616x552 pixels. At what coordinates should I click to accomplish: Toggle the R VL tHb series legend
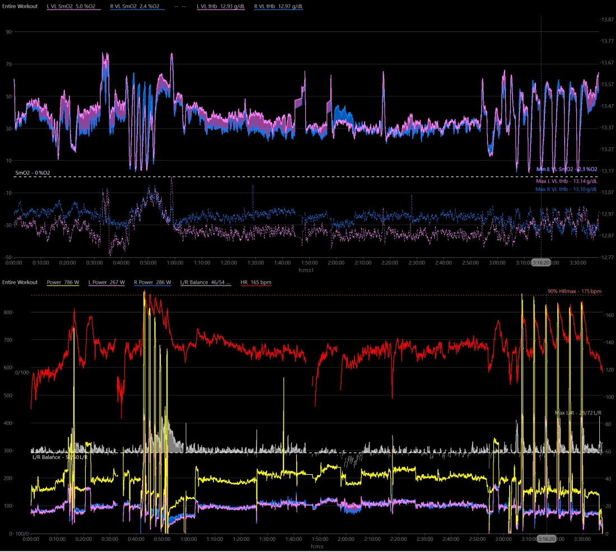[x=278, y=6]
